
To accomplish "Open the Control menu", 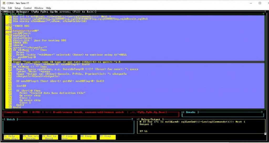I will 28,8.
